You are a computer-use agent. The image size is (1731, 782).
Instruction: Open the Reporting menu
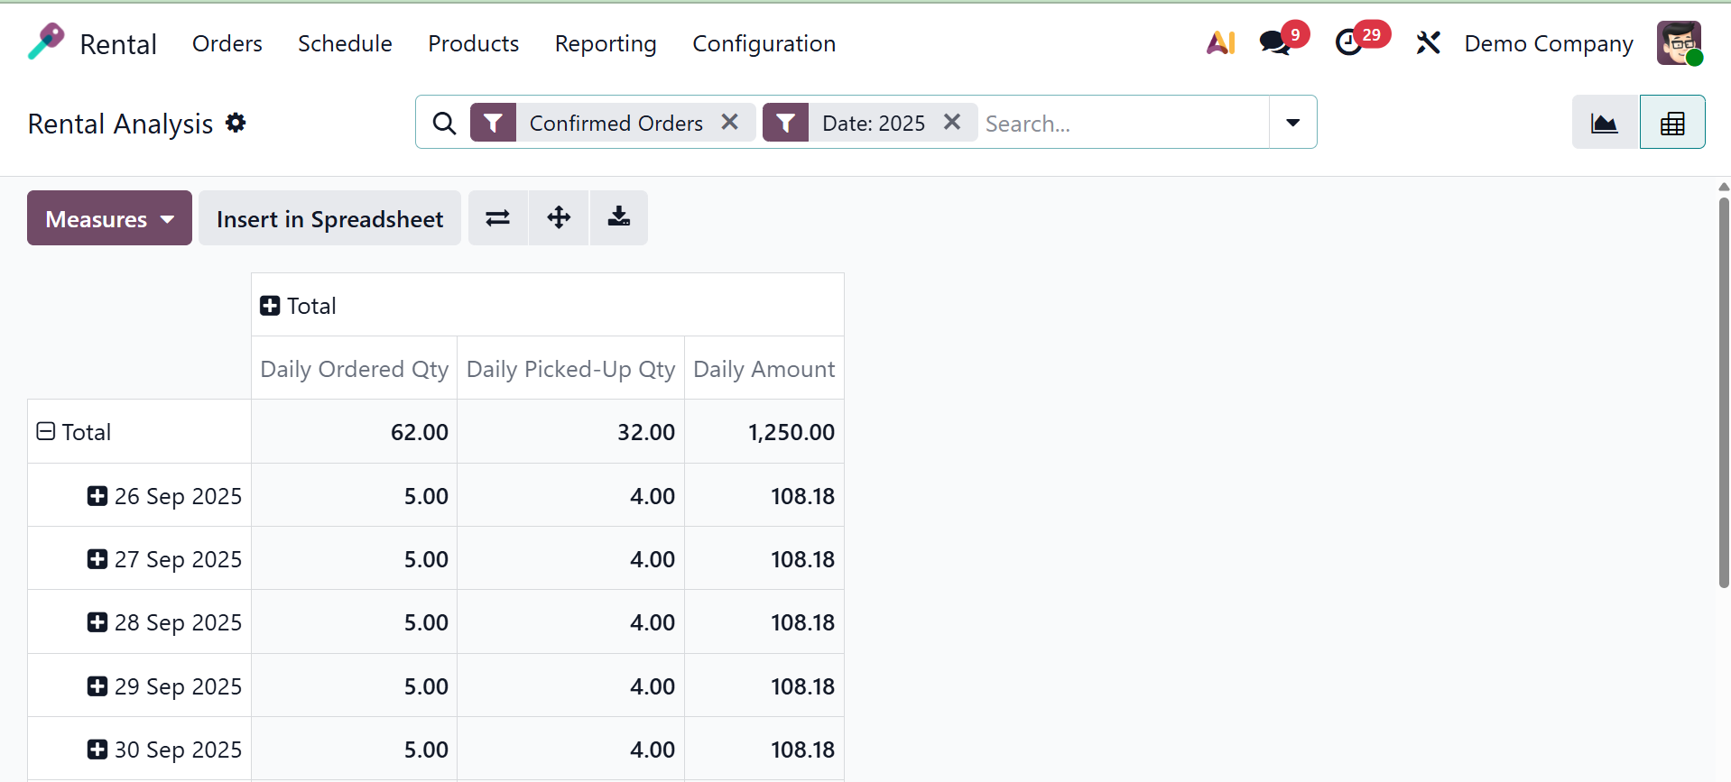[x=605, y=43]
